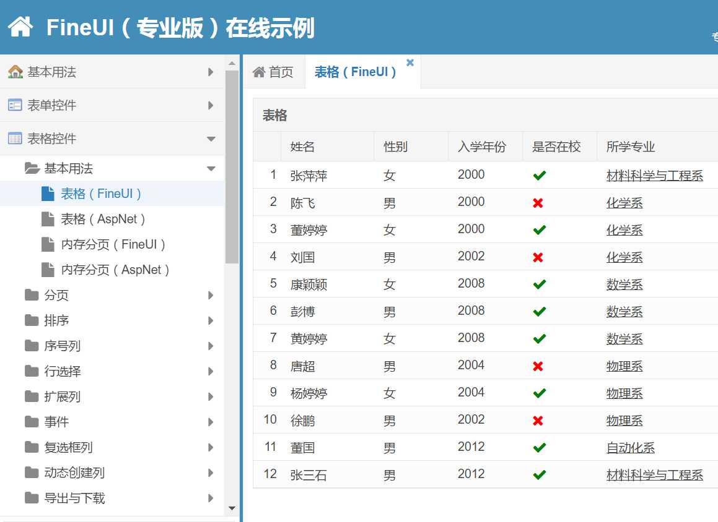Click the folder icon beside 扩展列
The height and width of the screenshot is (522, 718).
click(x=32, y=396)
